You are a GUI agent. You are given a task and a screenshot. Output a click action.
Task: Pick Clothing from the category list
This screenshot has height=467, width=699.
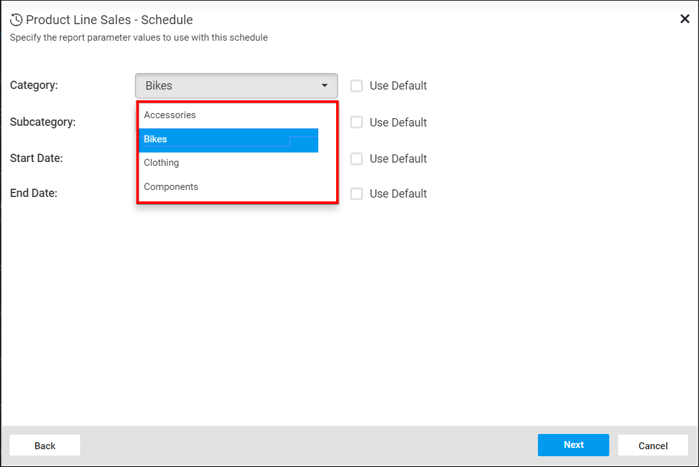click(229, 163)
